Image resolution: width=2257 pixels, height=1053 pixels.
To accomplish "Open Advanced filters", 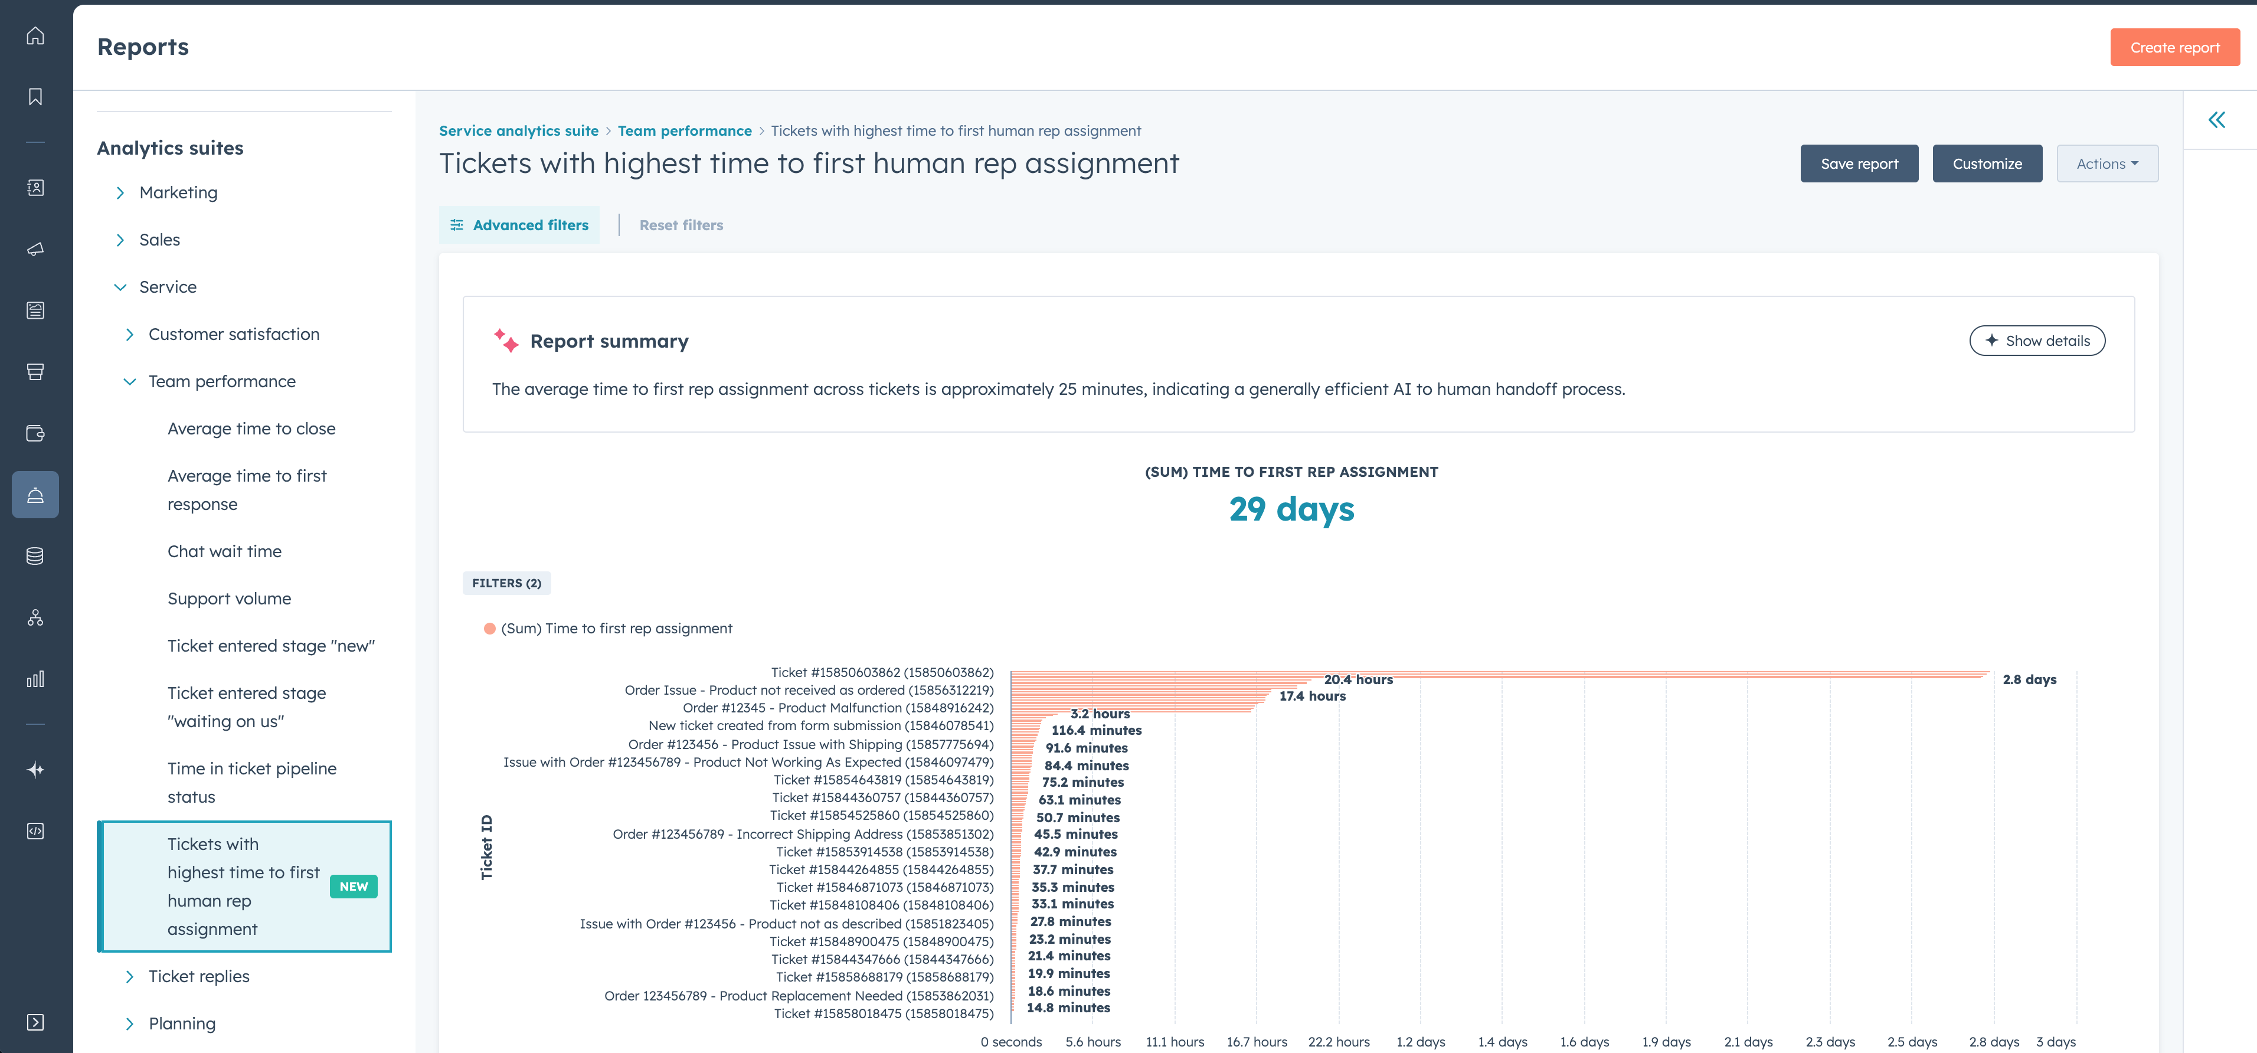I will (519, 225).
